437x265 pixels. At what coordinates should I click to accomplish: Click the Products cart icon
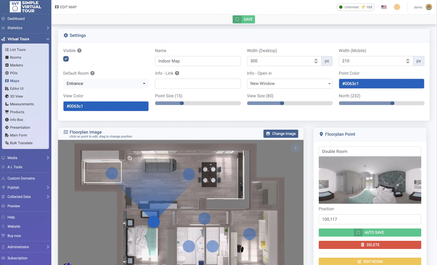pos(7,112)
